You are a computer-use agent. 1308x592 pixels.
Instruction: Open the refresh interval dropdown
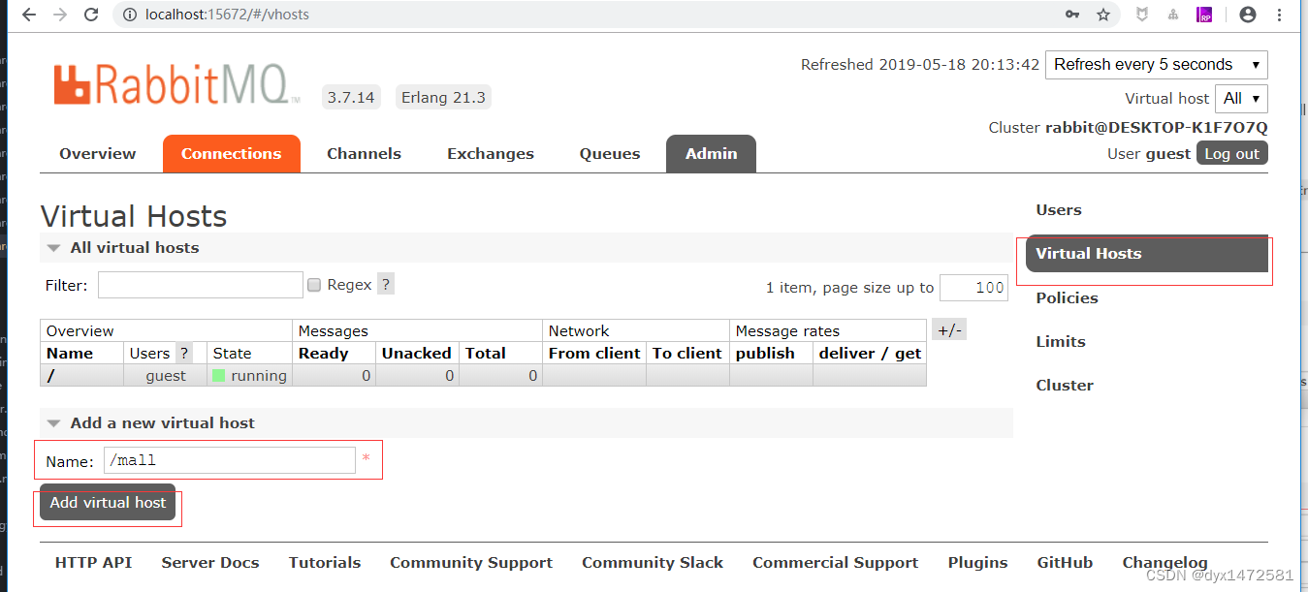(1156, 65)
